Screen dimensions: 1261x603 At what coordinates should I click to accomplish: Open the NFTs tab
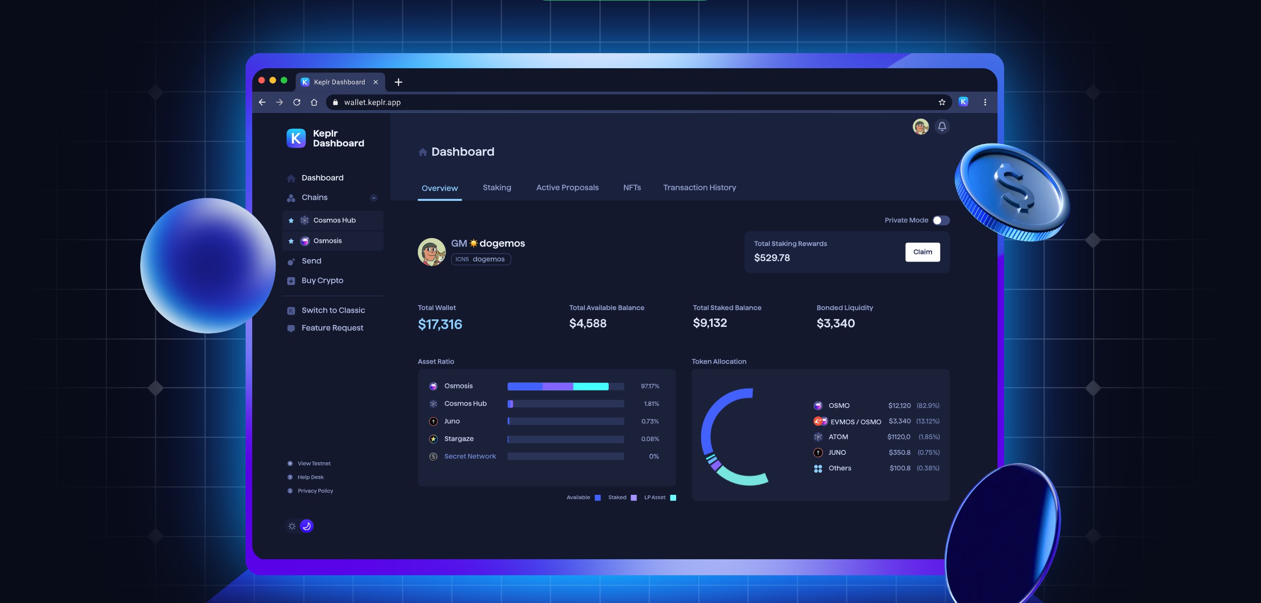coord(632,188)
